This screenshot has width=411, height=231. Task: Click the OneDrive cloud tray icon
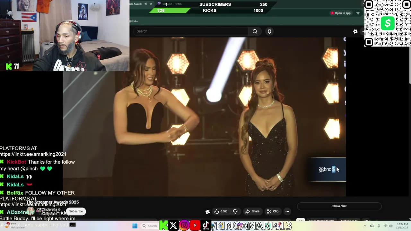372,226
